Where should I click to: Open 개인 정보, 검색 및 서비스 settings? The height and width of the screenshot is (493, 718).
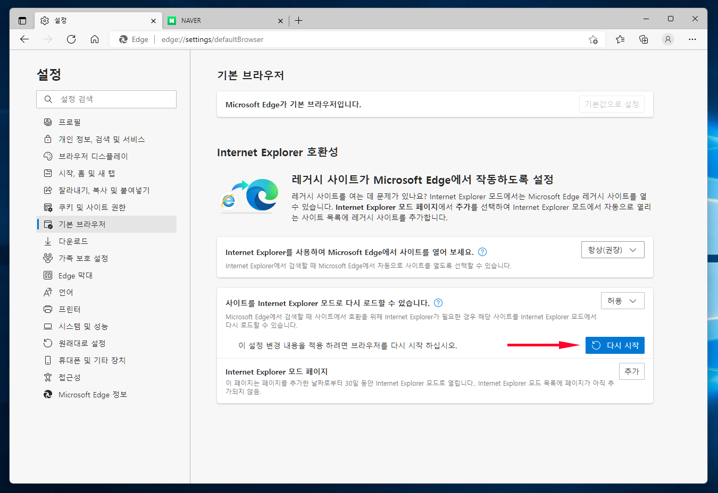(x=106, y=139)
